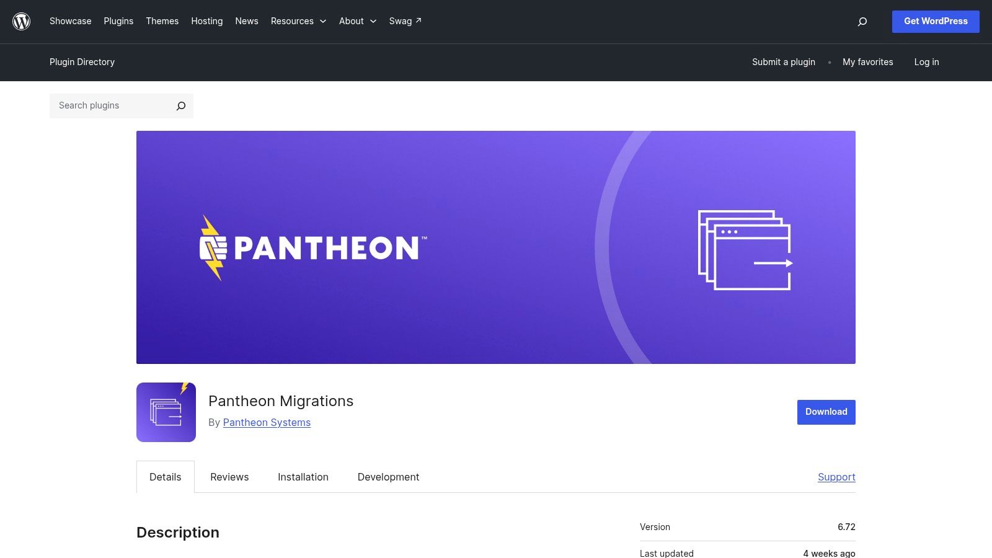Select the Details tab
The image size is (992, 558).
tap(166, 477)
